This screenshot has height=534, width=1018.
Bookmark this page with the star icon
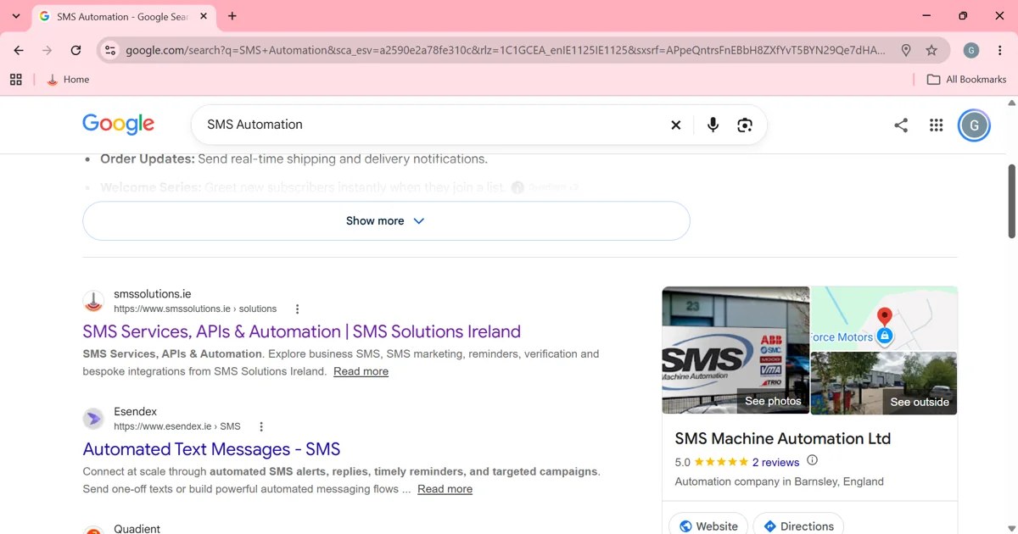click(x=931, y=50)
